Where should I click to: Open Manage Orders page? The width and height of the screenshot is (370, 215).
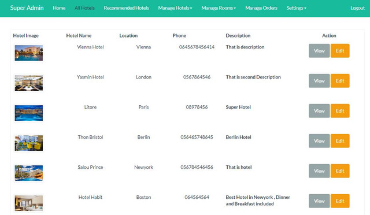pyautogui.click(x=261, y=8)
